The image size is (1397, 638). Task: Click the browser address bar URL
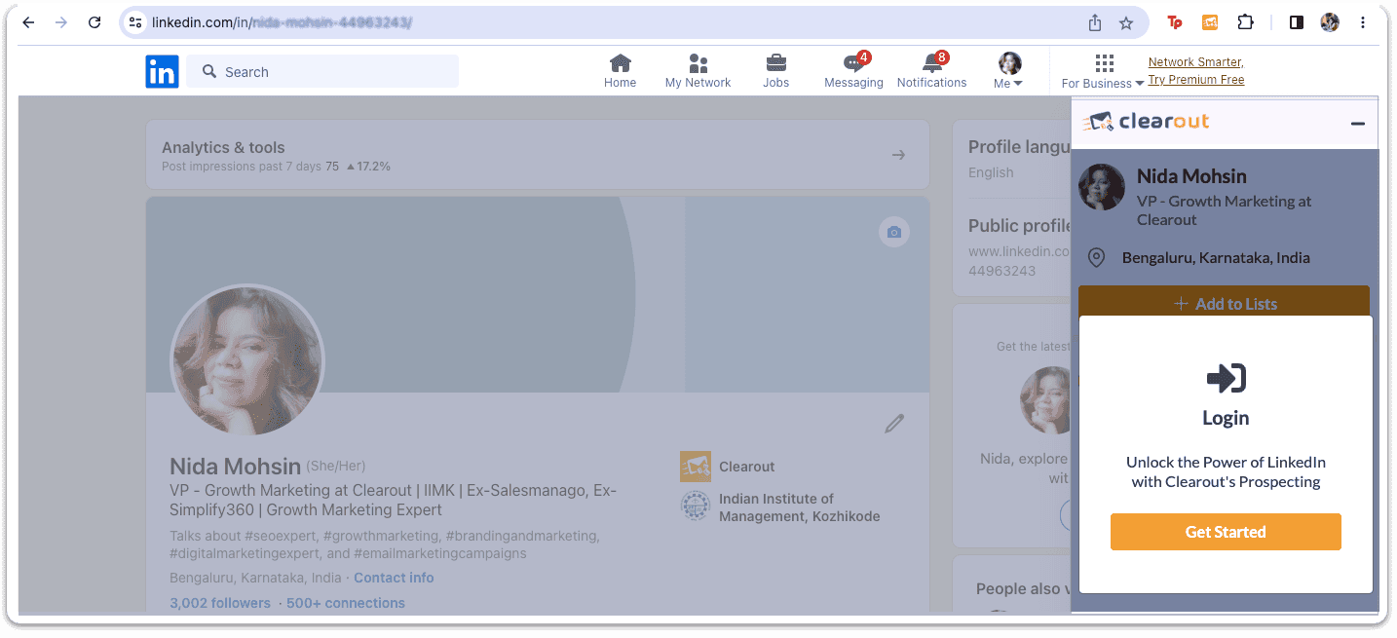283,22
